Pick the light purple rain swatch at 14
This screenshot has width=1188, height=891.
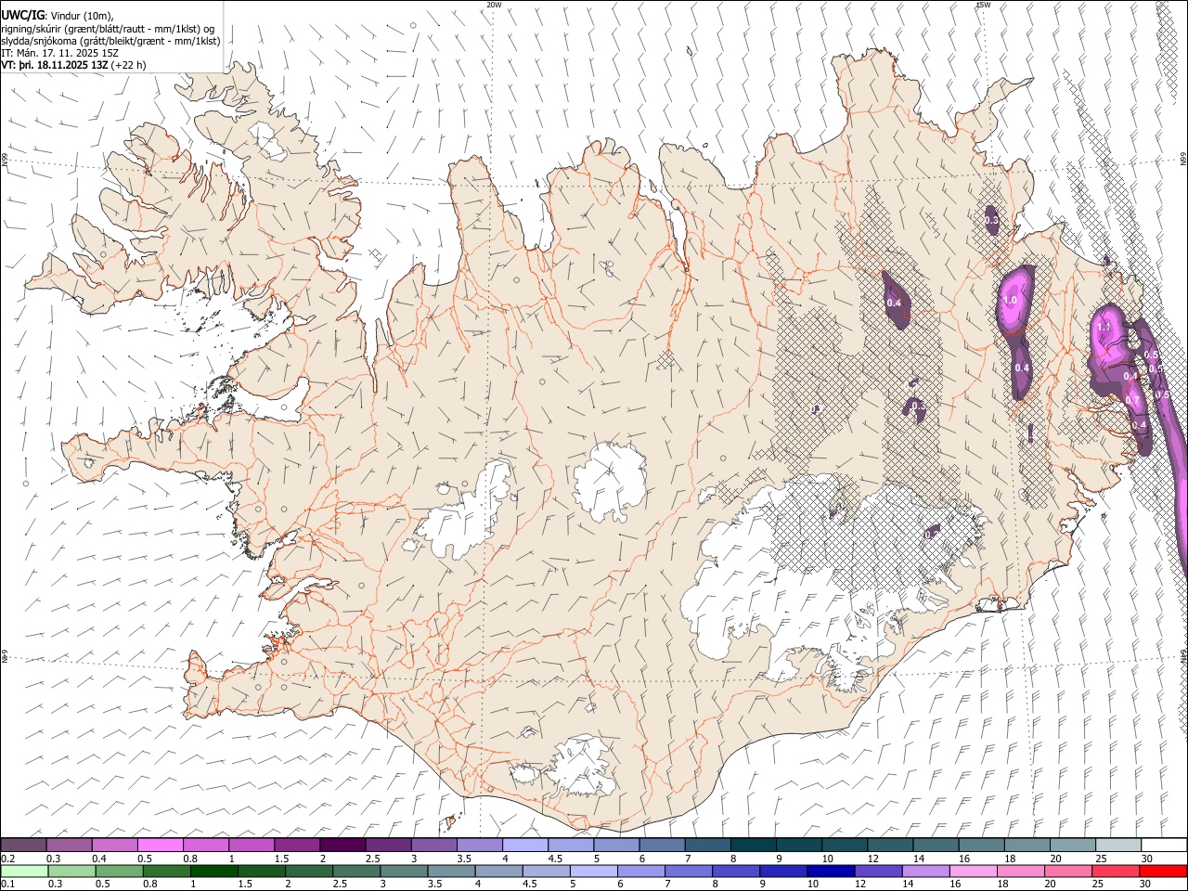(926, 871)
